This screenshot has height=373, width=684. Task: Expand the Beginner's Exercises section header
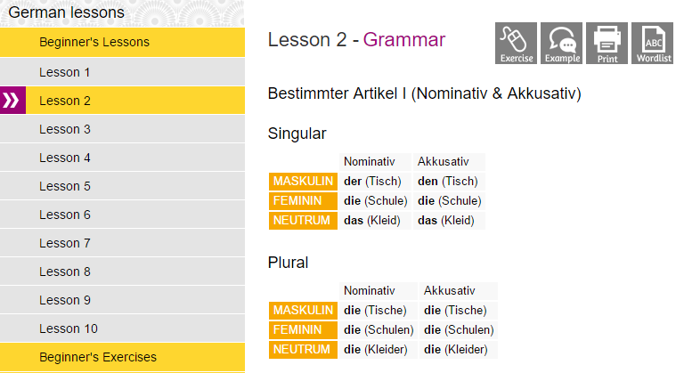point(122,357)
